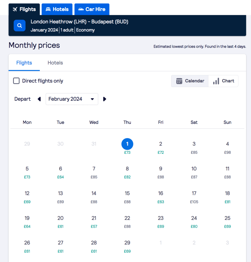The image size is (251, 262).
Task: Click the airplane icon on the Flights tab
Action: [15, 9]
